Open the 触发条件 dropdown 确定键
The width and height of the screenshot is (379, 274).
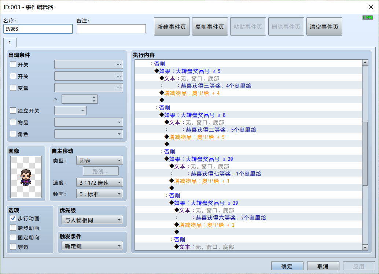coord(92,246)
